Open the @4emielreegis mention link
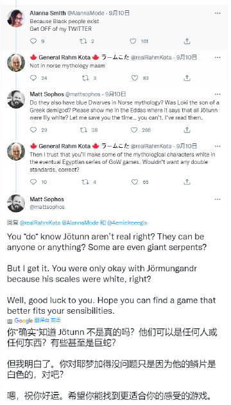 click(126, 222)
